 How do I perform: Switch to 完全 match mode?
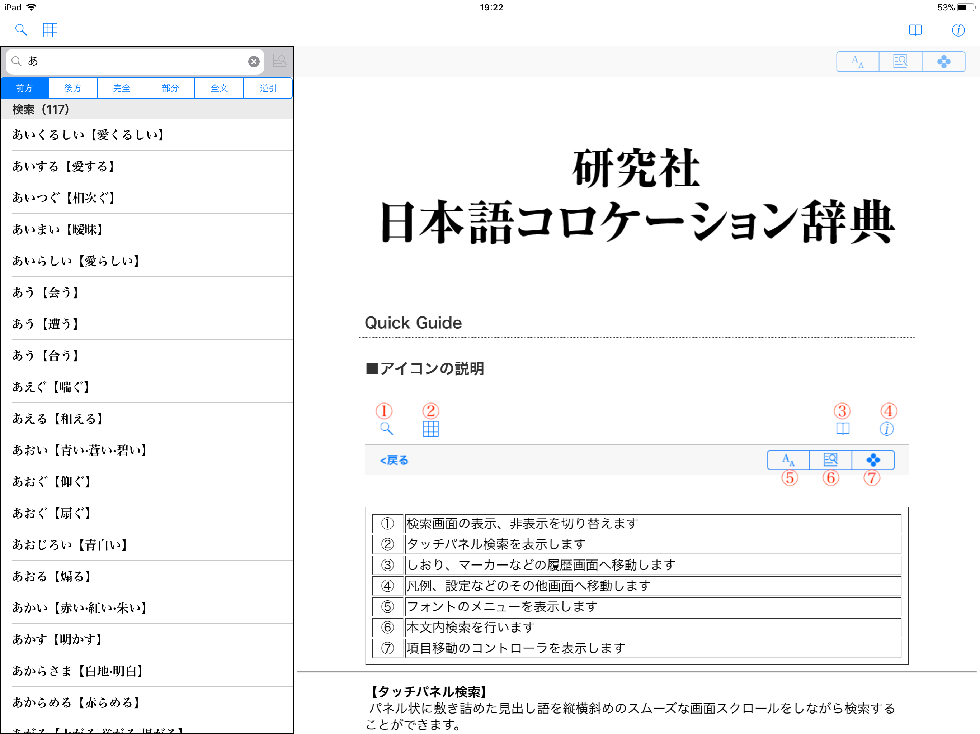121,88
